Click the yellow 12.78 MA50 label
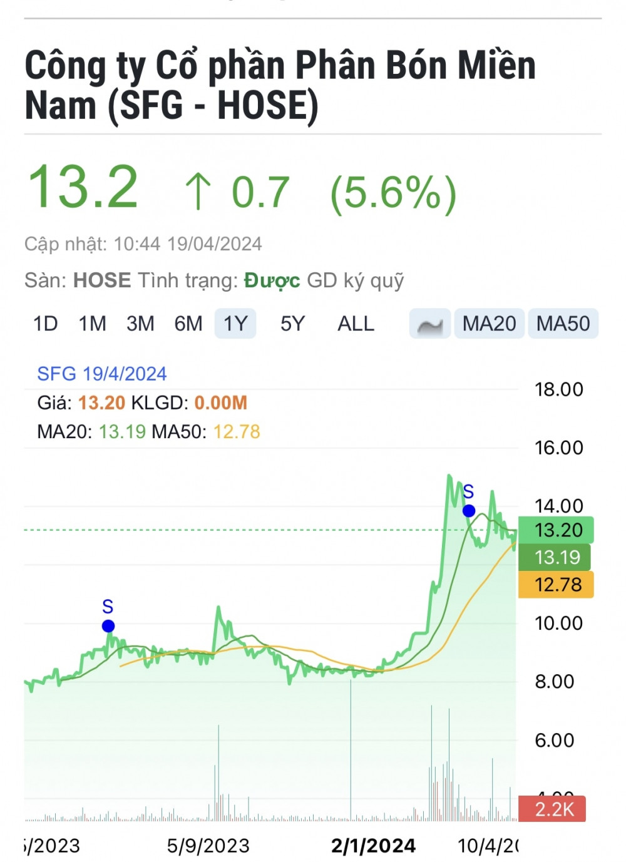The height and width of the screenshot is (862, 626). click(557, 585)
